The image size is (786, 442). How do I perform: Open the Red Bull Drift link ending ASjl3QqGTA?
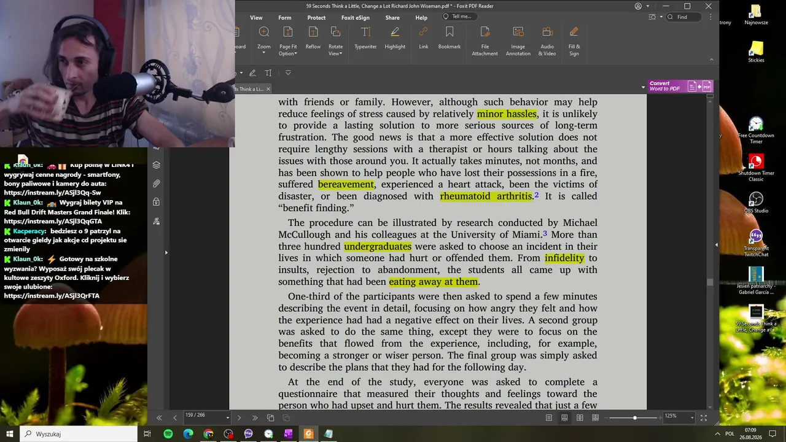[x=53, y=221]
